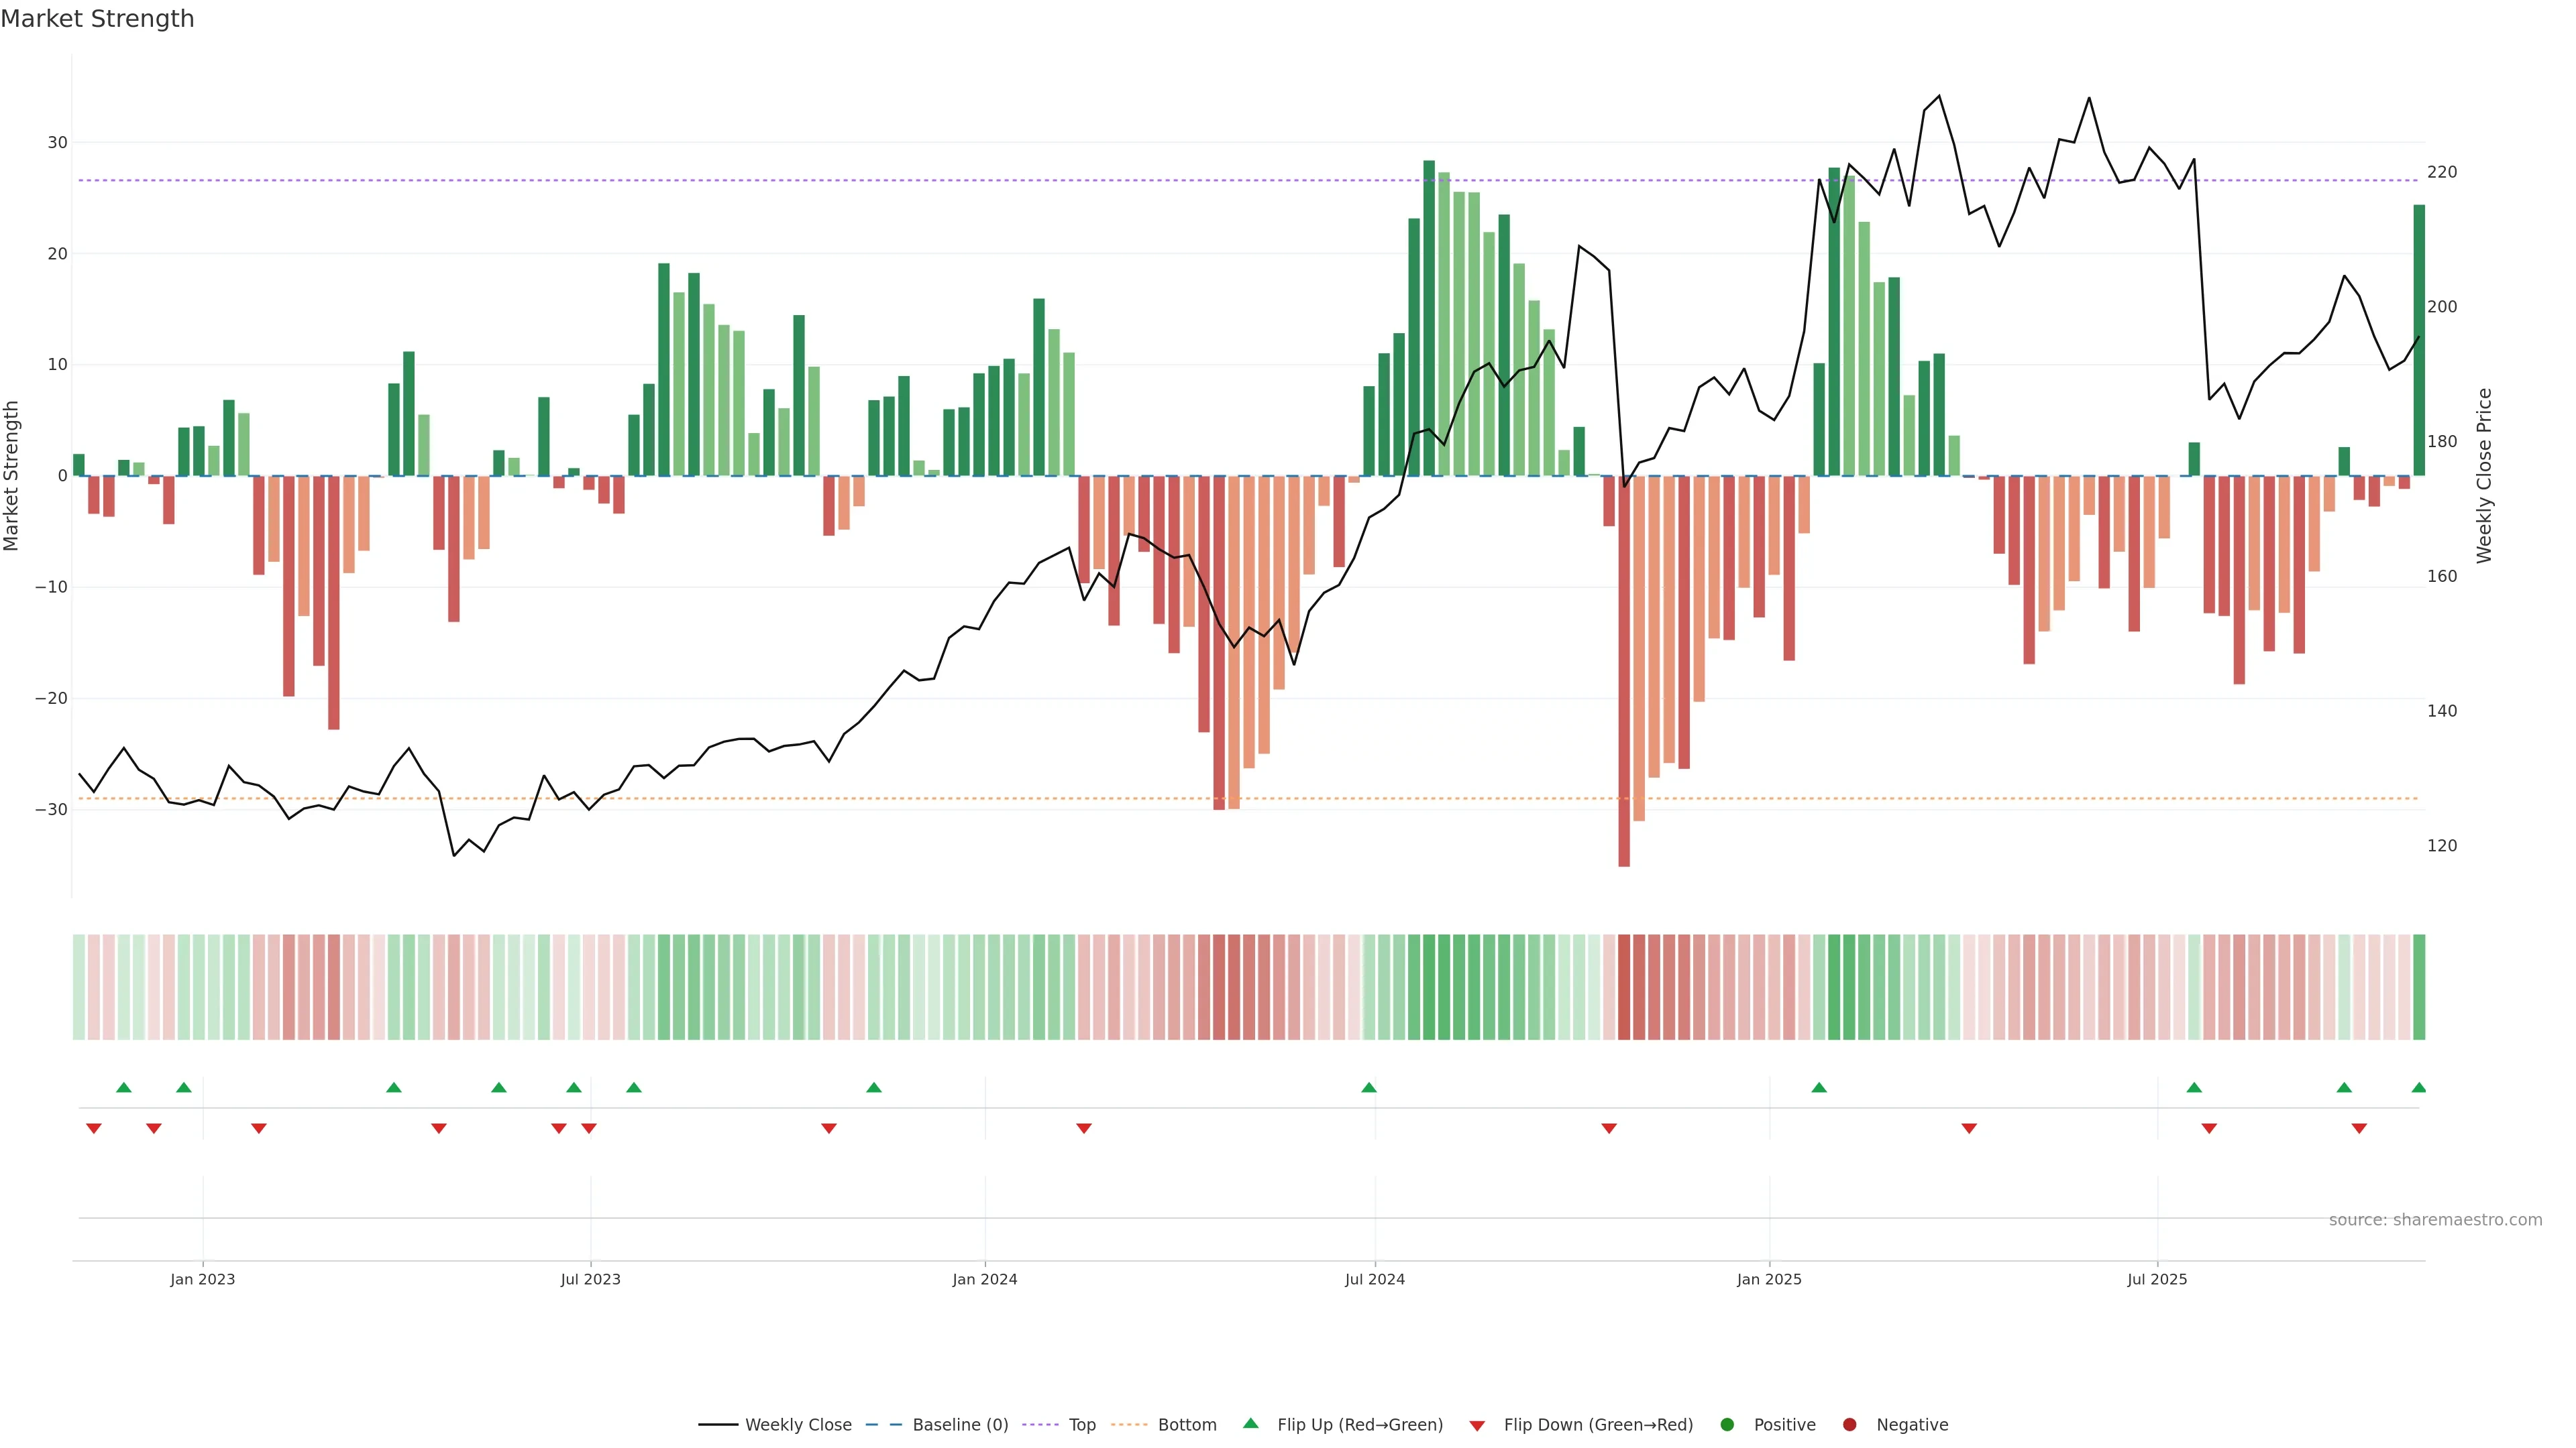The image size is (2576, 1448).
Task: Click flip-down triangle after Jan 2024
Action: pos(1084,1128)
